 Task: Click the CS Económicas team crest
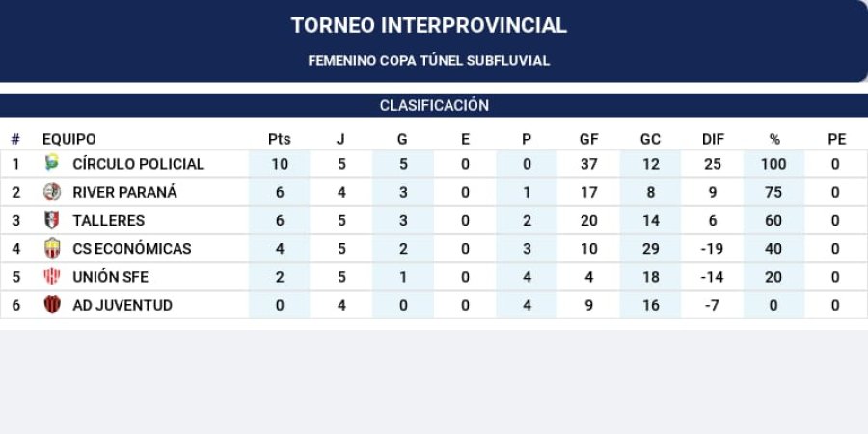pyautogui.click(x=52, y=249)
